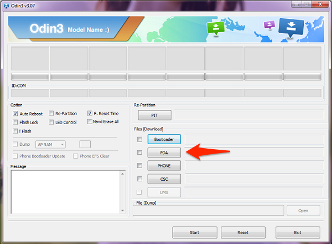Image resolution: width=332 pixels, height=244 pixels.
Task: Close the Odin3 window
Action: click(x=320, y=4)
